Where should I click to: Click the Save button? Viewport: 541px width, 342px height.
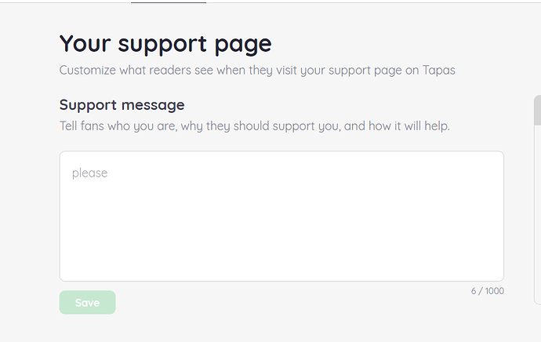click(x=87, y=302)
